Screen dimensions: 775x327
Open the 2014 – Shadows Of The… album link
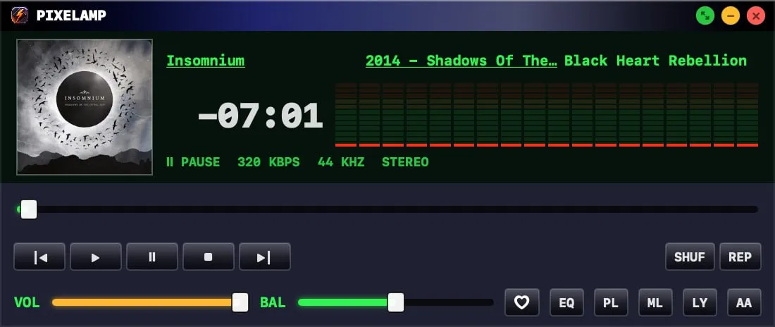click(461, 61)
